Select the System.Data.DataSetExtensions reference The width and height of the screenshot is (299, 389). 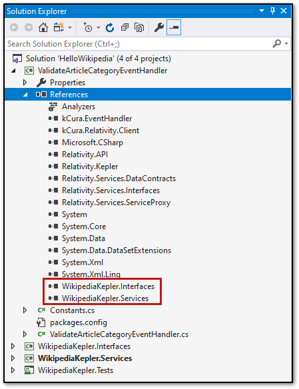click(117, 250)
